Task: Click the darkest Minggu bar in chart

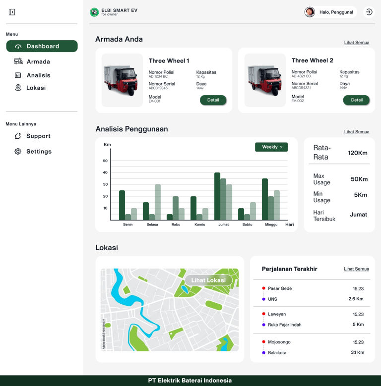Action: point(265,199)
